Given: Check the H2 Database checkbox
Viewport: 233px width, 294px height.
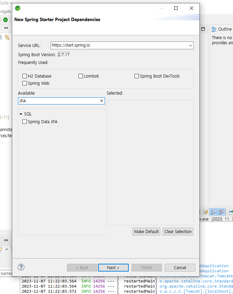Looking at the screenshot, I should 24,76.
